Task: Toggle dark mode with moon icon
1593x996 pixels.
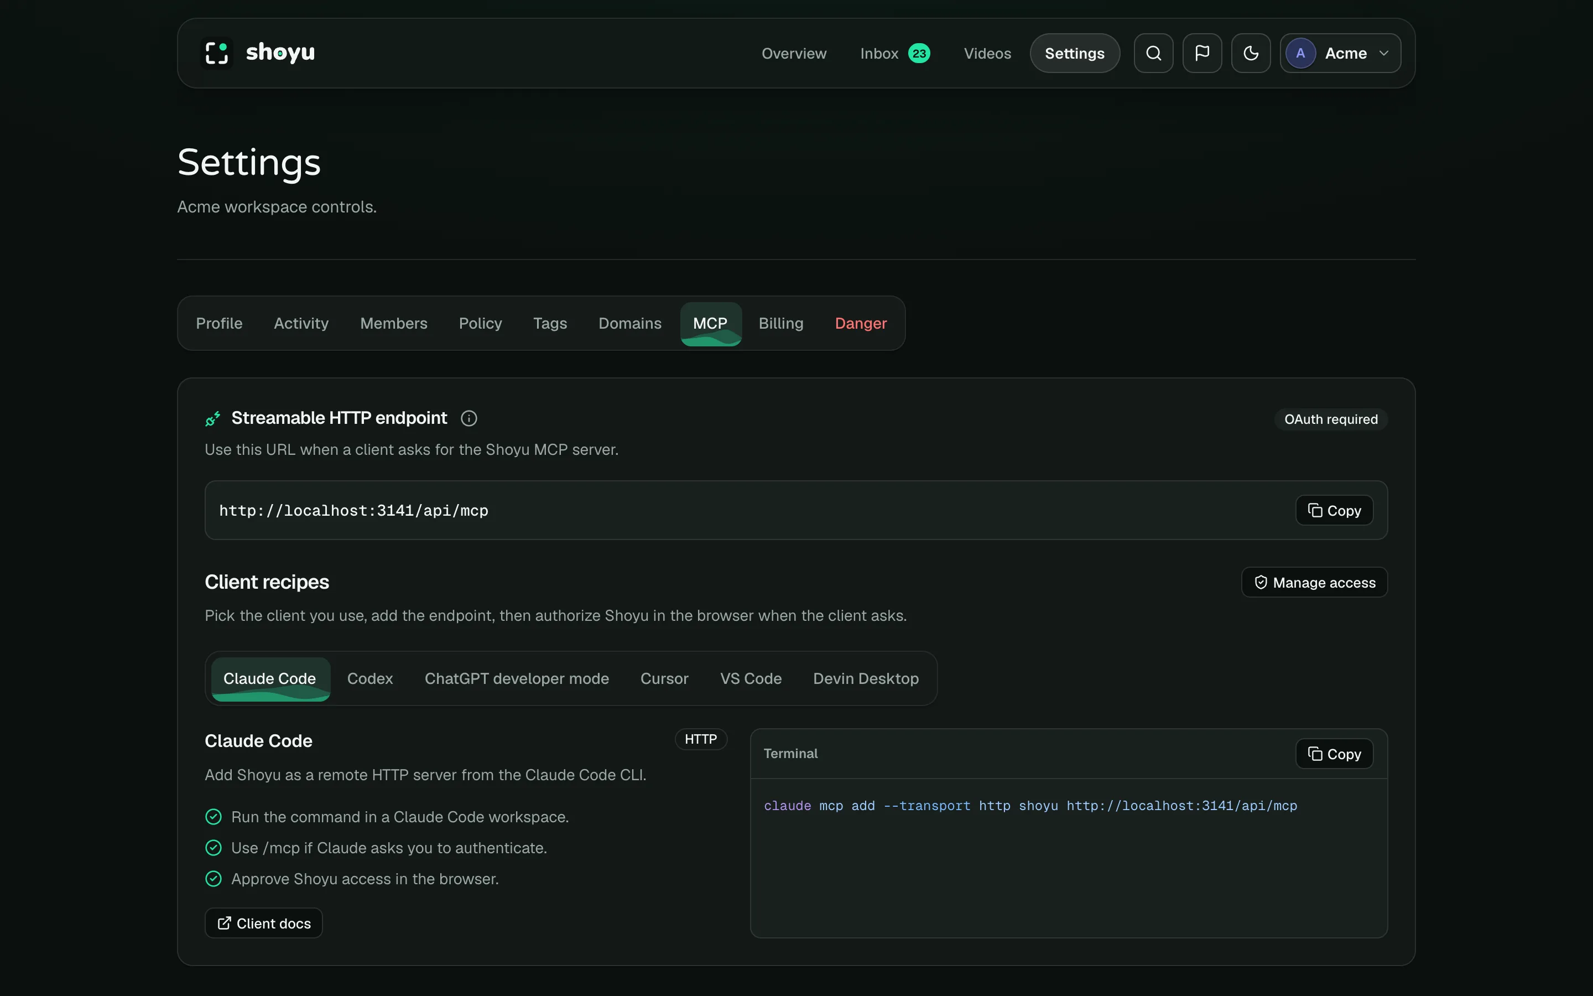Action: pyautogui.click(x=1251, y=53)
